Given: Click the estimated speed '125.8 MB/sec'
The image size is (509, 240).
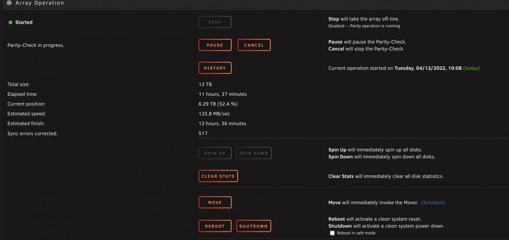Looking at the screenshot, I should (214, 114).
